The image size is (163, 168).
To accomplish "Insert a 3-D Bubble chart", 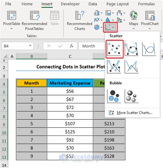I will click(x=132, y=96).
